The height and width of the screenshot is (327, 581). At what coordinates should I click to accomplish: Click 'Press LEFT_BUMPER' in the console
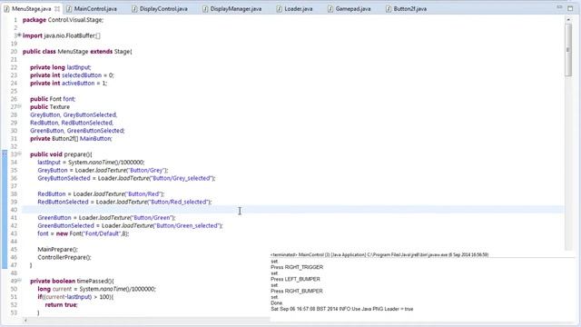(295, 279)
